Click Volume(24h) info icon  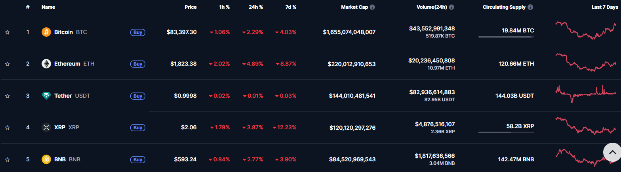(x=451, y=7)
